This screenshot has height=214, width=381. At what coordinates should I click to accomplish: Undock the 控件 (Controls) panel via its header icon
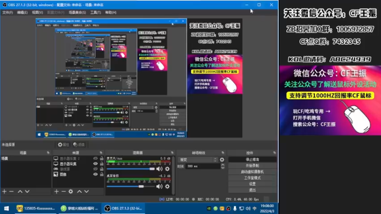(x=274, y=153)
